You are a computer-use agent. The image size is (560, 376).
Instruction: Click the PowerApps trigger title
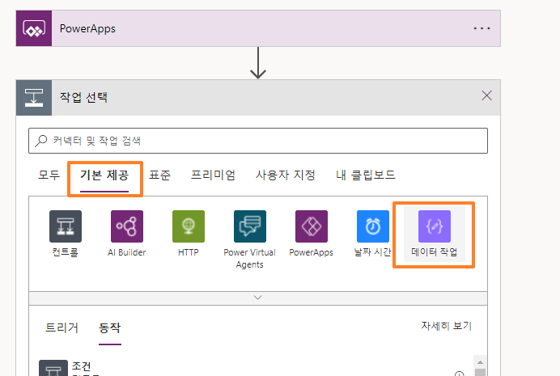tap(87, 28)
